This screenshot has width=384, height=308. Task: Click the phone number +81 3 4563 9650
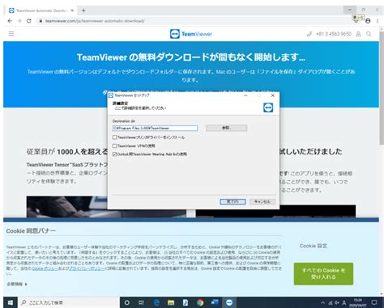[x=334, y=34]
